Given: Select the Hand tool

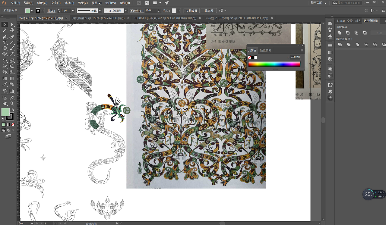Looking at the screenshot, I should pyautogui.click(x=5, y=104).
